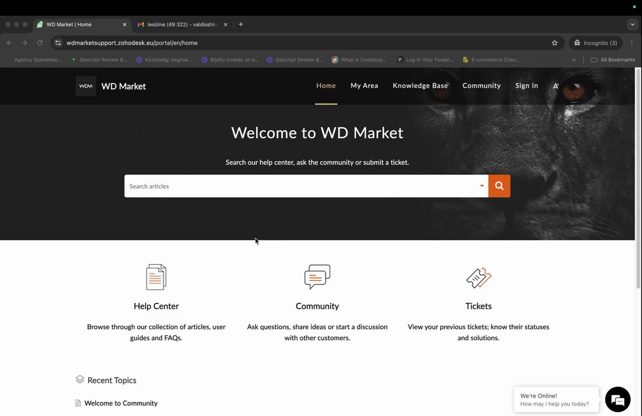The height and width of the screenshot is (416, 642).
Task: Click the browser forward arrow
Action: (24, 43)
